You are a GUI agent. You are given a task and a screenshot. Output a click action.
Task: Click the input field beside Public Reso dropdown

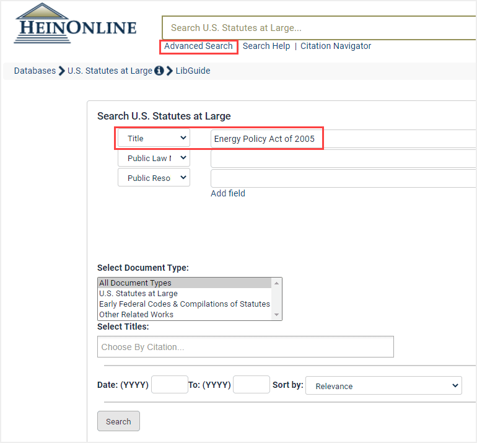tap(343, 178)
